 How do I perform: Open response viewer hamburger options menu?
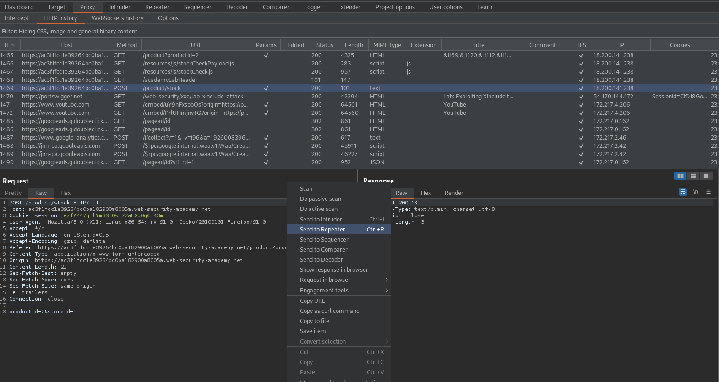[x=708, y=192]
